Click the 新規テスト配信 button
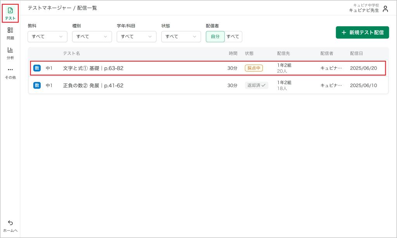The height and width of the screenshot is (238, 397). coord(362,33)
